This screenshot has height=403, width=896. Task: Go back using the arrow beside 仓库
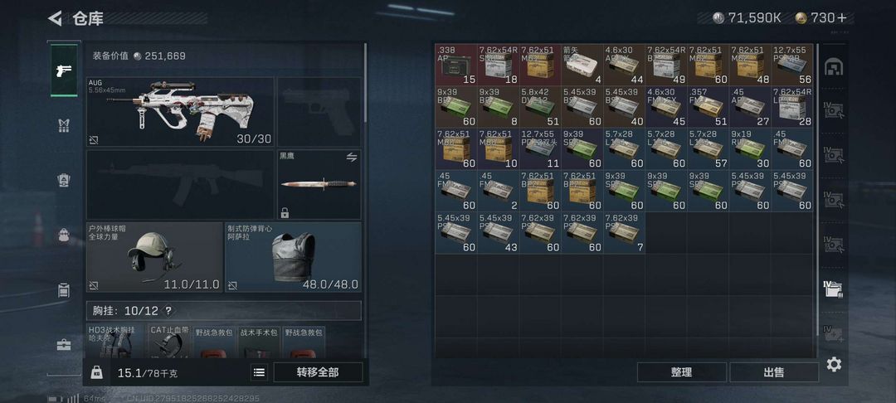(55, 18)
